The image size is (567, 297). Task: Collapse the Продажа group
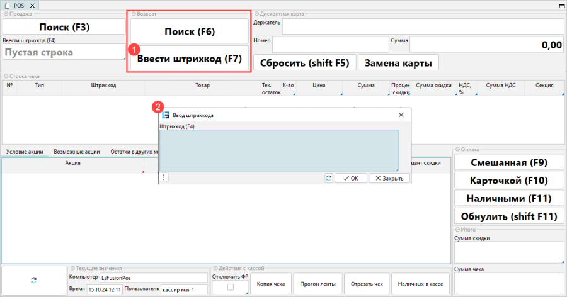pos(6,14)
